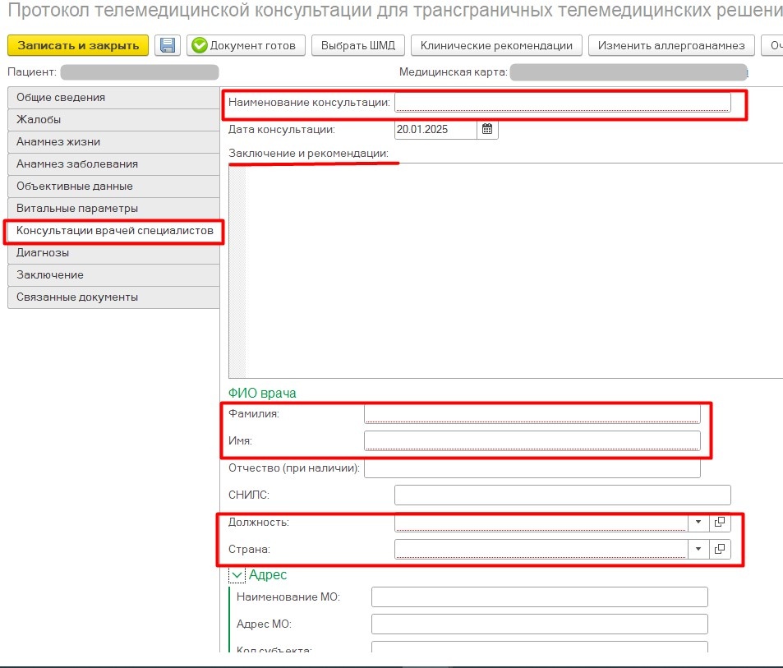The width and height of the screenshot is (783, 668).
Task: Click Изменить аллергоанамнез button
Action: click(671, 45)
